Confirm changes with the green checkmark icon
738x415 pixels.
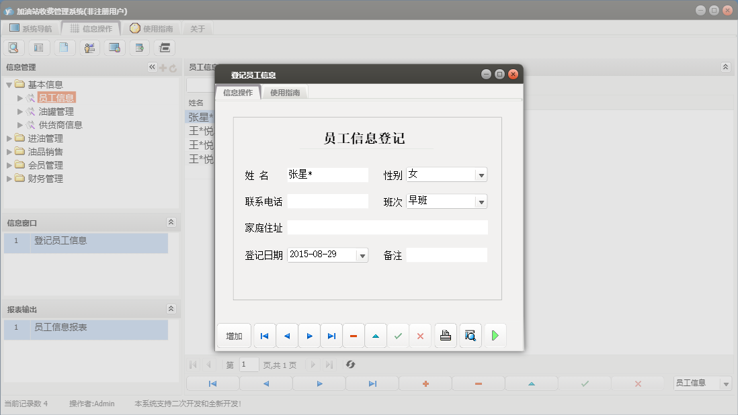(x=398, y=335)
